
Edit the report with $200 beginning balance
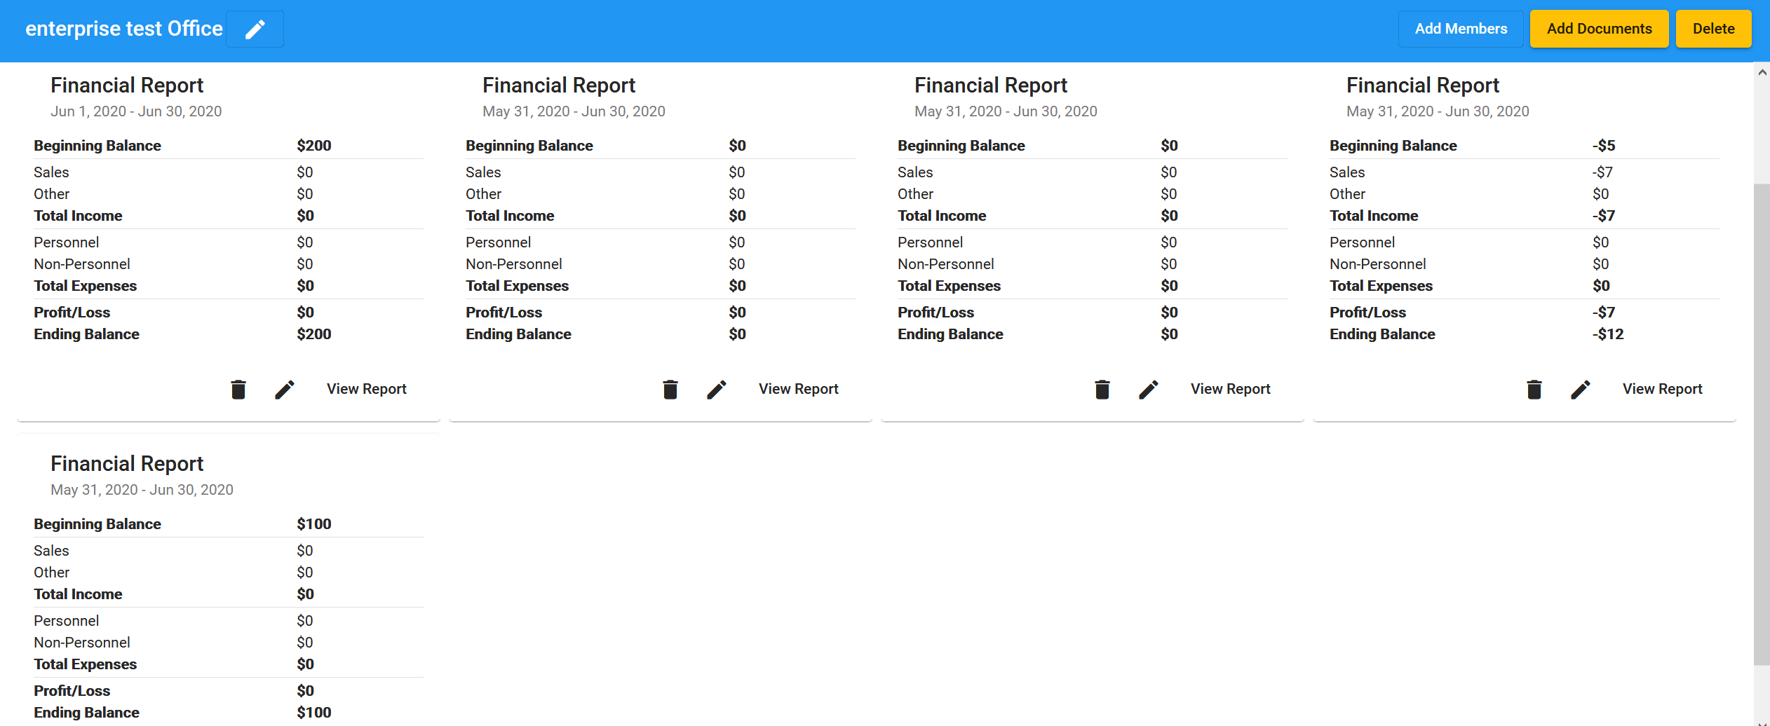(285, 389)
